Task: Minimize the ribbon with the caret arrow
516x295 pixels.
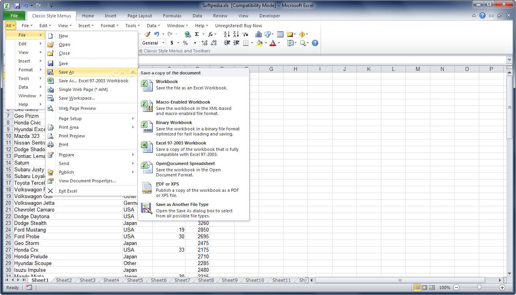Action: (474, 16)
